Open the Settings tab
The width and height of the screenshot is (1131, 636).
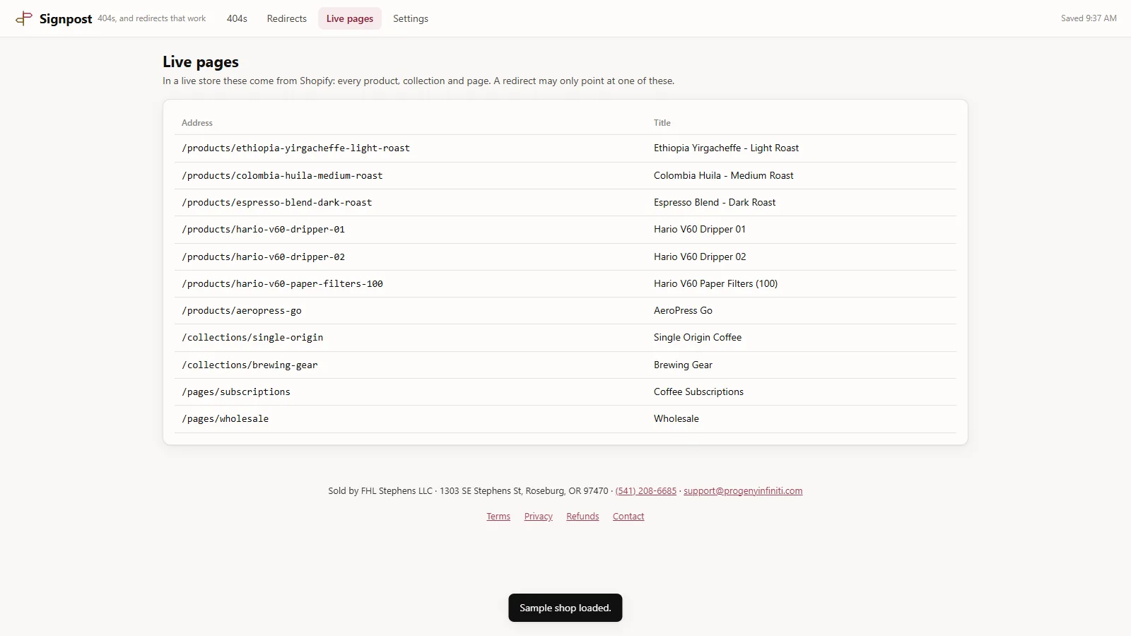coord(411,18)
